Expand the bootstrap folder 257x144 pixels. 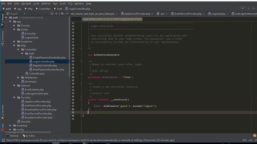click(10, 126)
